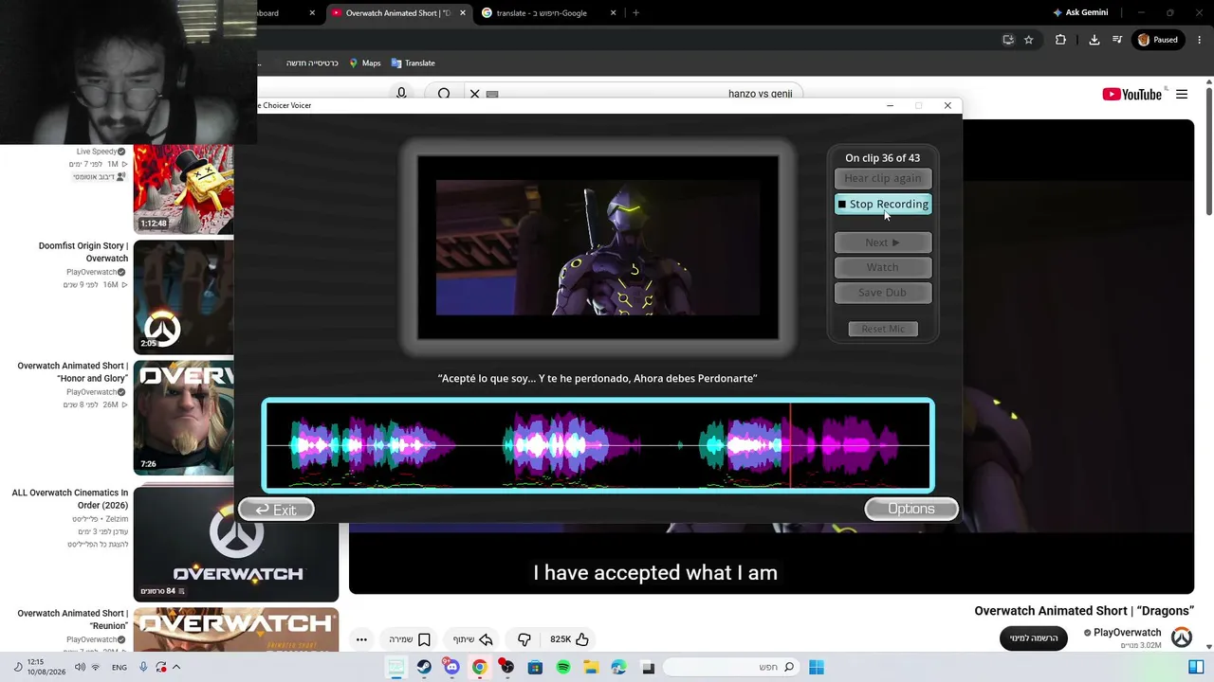
Task: Open the 1:12:48 video thumbnail
Action: 183,188
